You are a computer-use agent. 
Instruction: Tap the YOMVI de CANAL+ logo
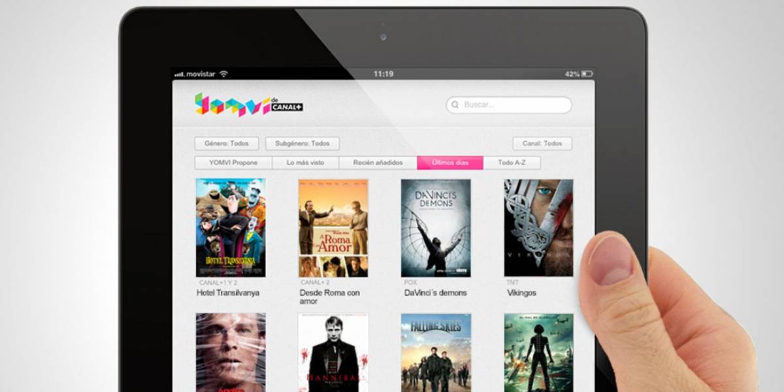click(248, 105)
